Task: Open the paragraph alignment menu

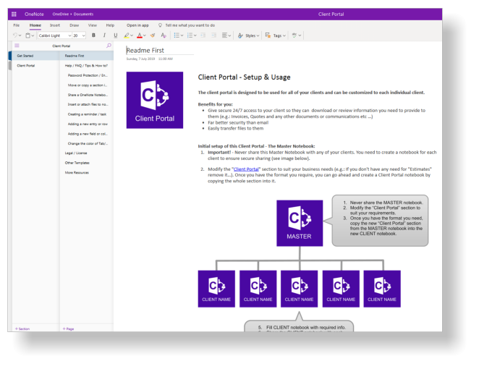Action: pyautogui.click(x=226, y=35)
